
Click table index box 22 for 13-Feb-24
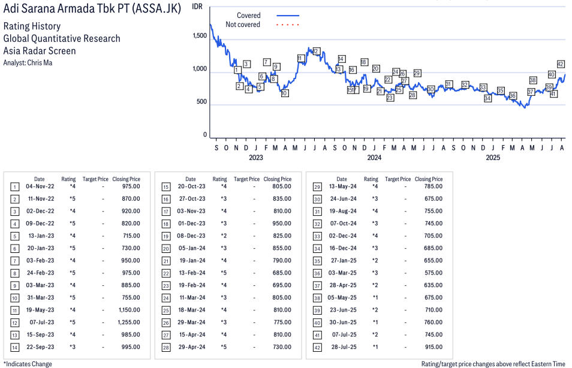point(166,273)
